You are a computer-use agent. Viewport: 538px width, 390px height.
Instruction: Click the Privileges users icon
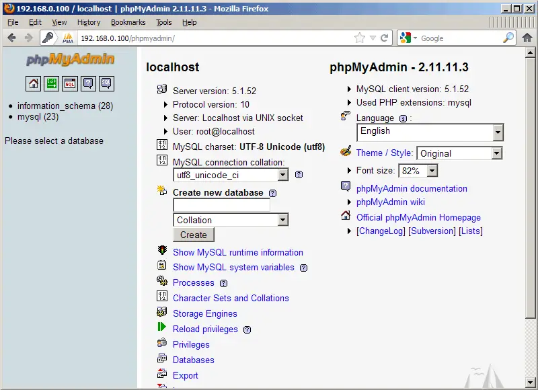(x=162, y=342)
